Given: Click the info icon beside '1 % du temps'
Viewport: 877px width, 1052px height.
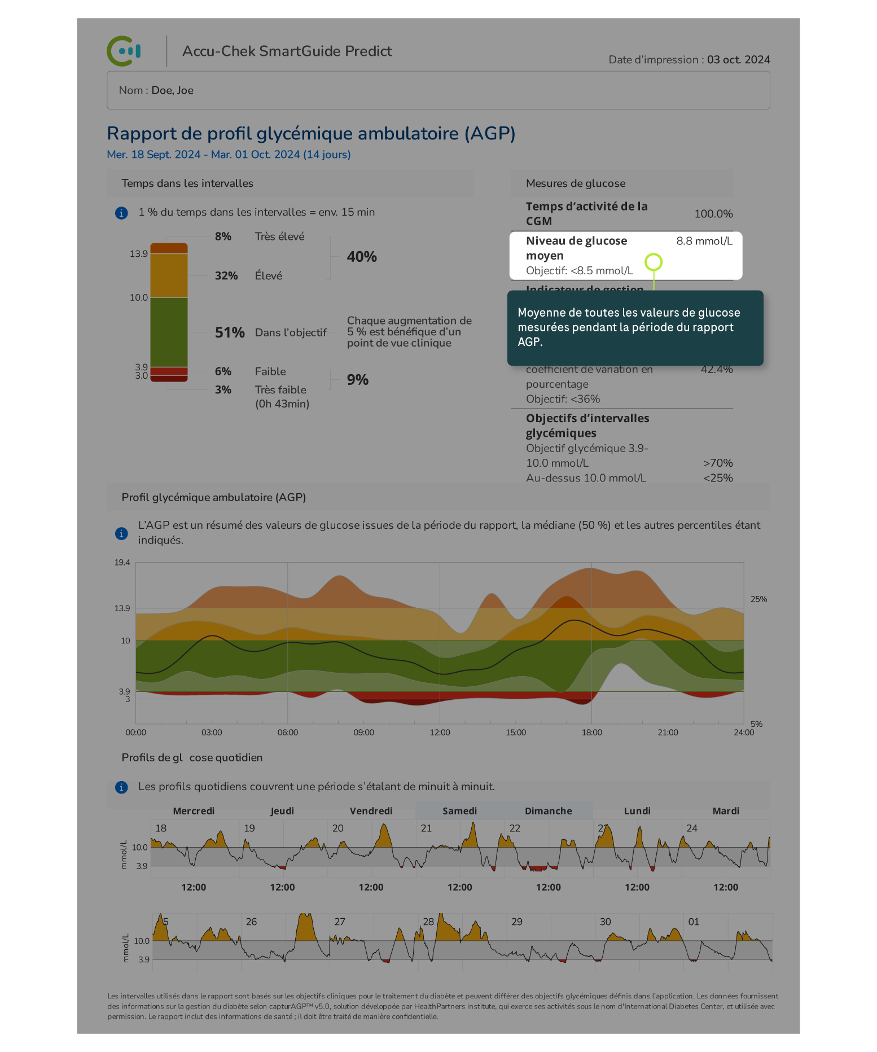Looking at the screenshot, I should click(121, 213).
